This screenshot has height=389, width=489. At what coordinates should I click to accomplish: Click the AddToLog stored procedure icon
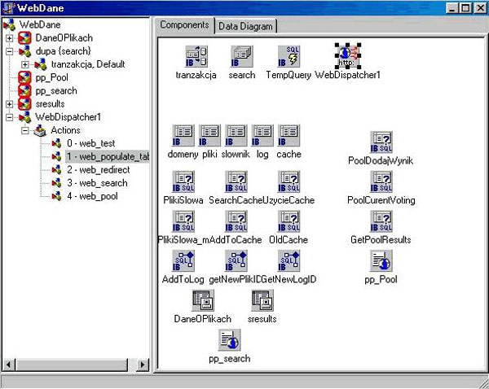(183, 260)
